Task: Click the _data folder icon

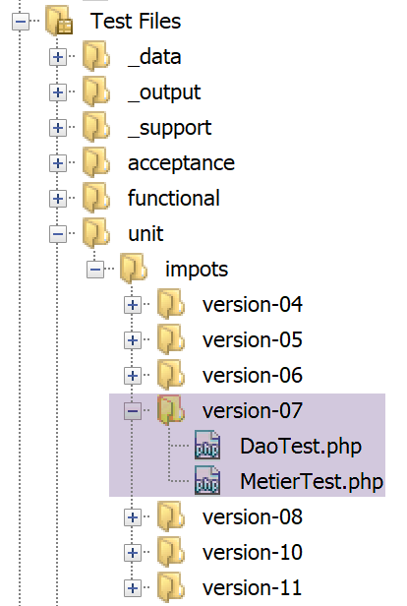Action: click(x=96, y=56)
